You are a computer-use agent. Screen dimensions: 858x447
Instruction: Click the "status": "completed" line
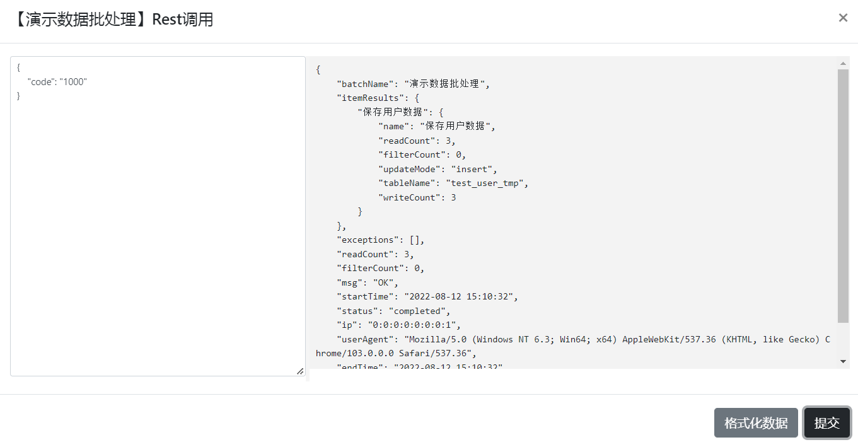pos(394,311)
